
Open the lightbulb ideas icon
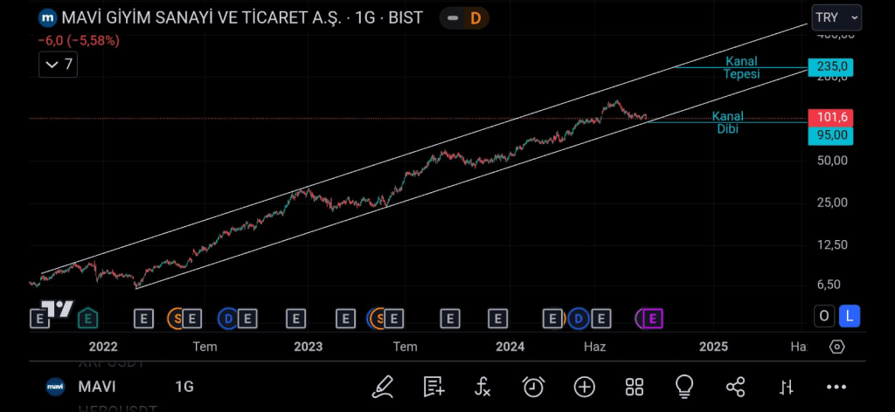tap(683, 387)
